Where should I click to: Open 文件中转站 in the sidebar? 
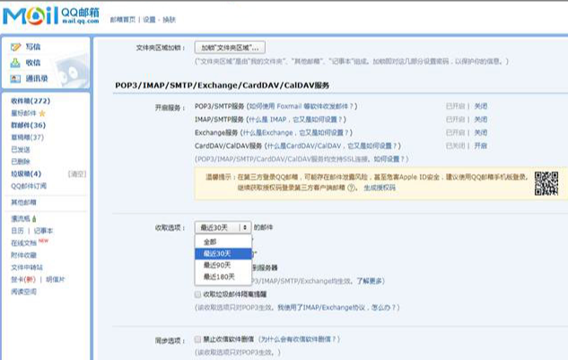tap(27, 268)
